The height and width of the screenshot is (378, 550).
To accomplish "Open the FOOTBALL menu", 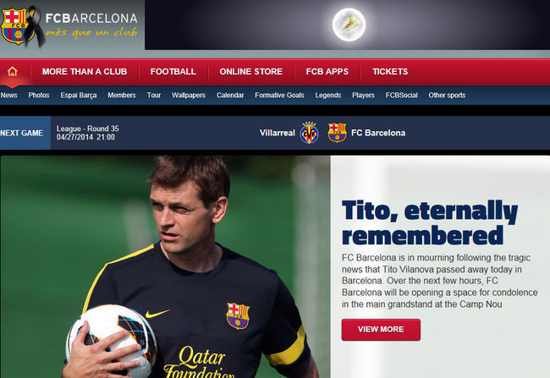I will pos(173,72).
